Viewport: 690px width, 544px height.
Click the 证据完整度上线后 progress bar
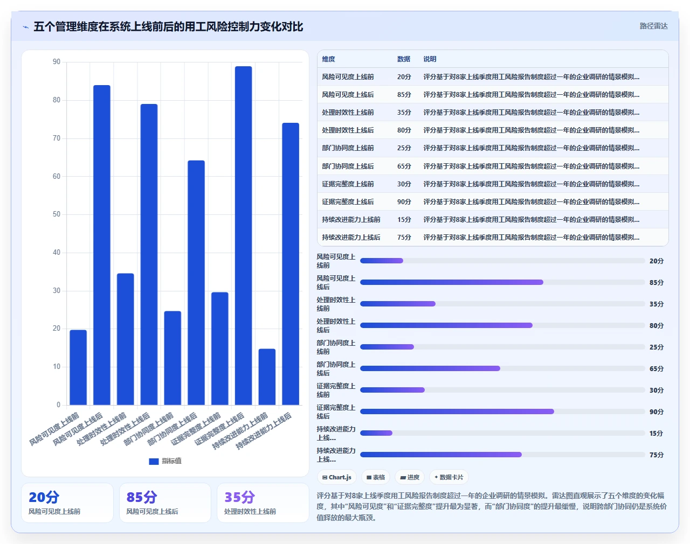pyautogui.click(x=502, y=412)
